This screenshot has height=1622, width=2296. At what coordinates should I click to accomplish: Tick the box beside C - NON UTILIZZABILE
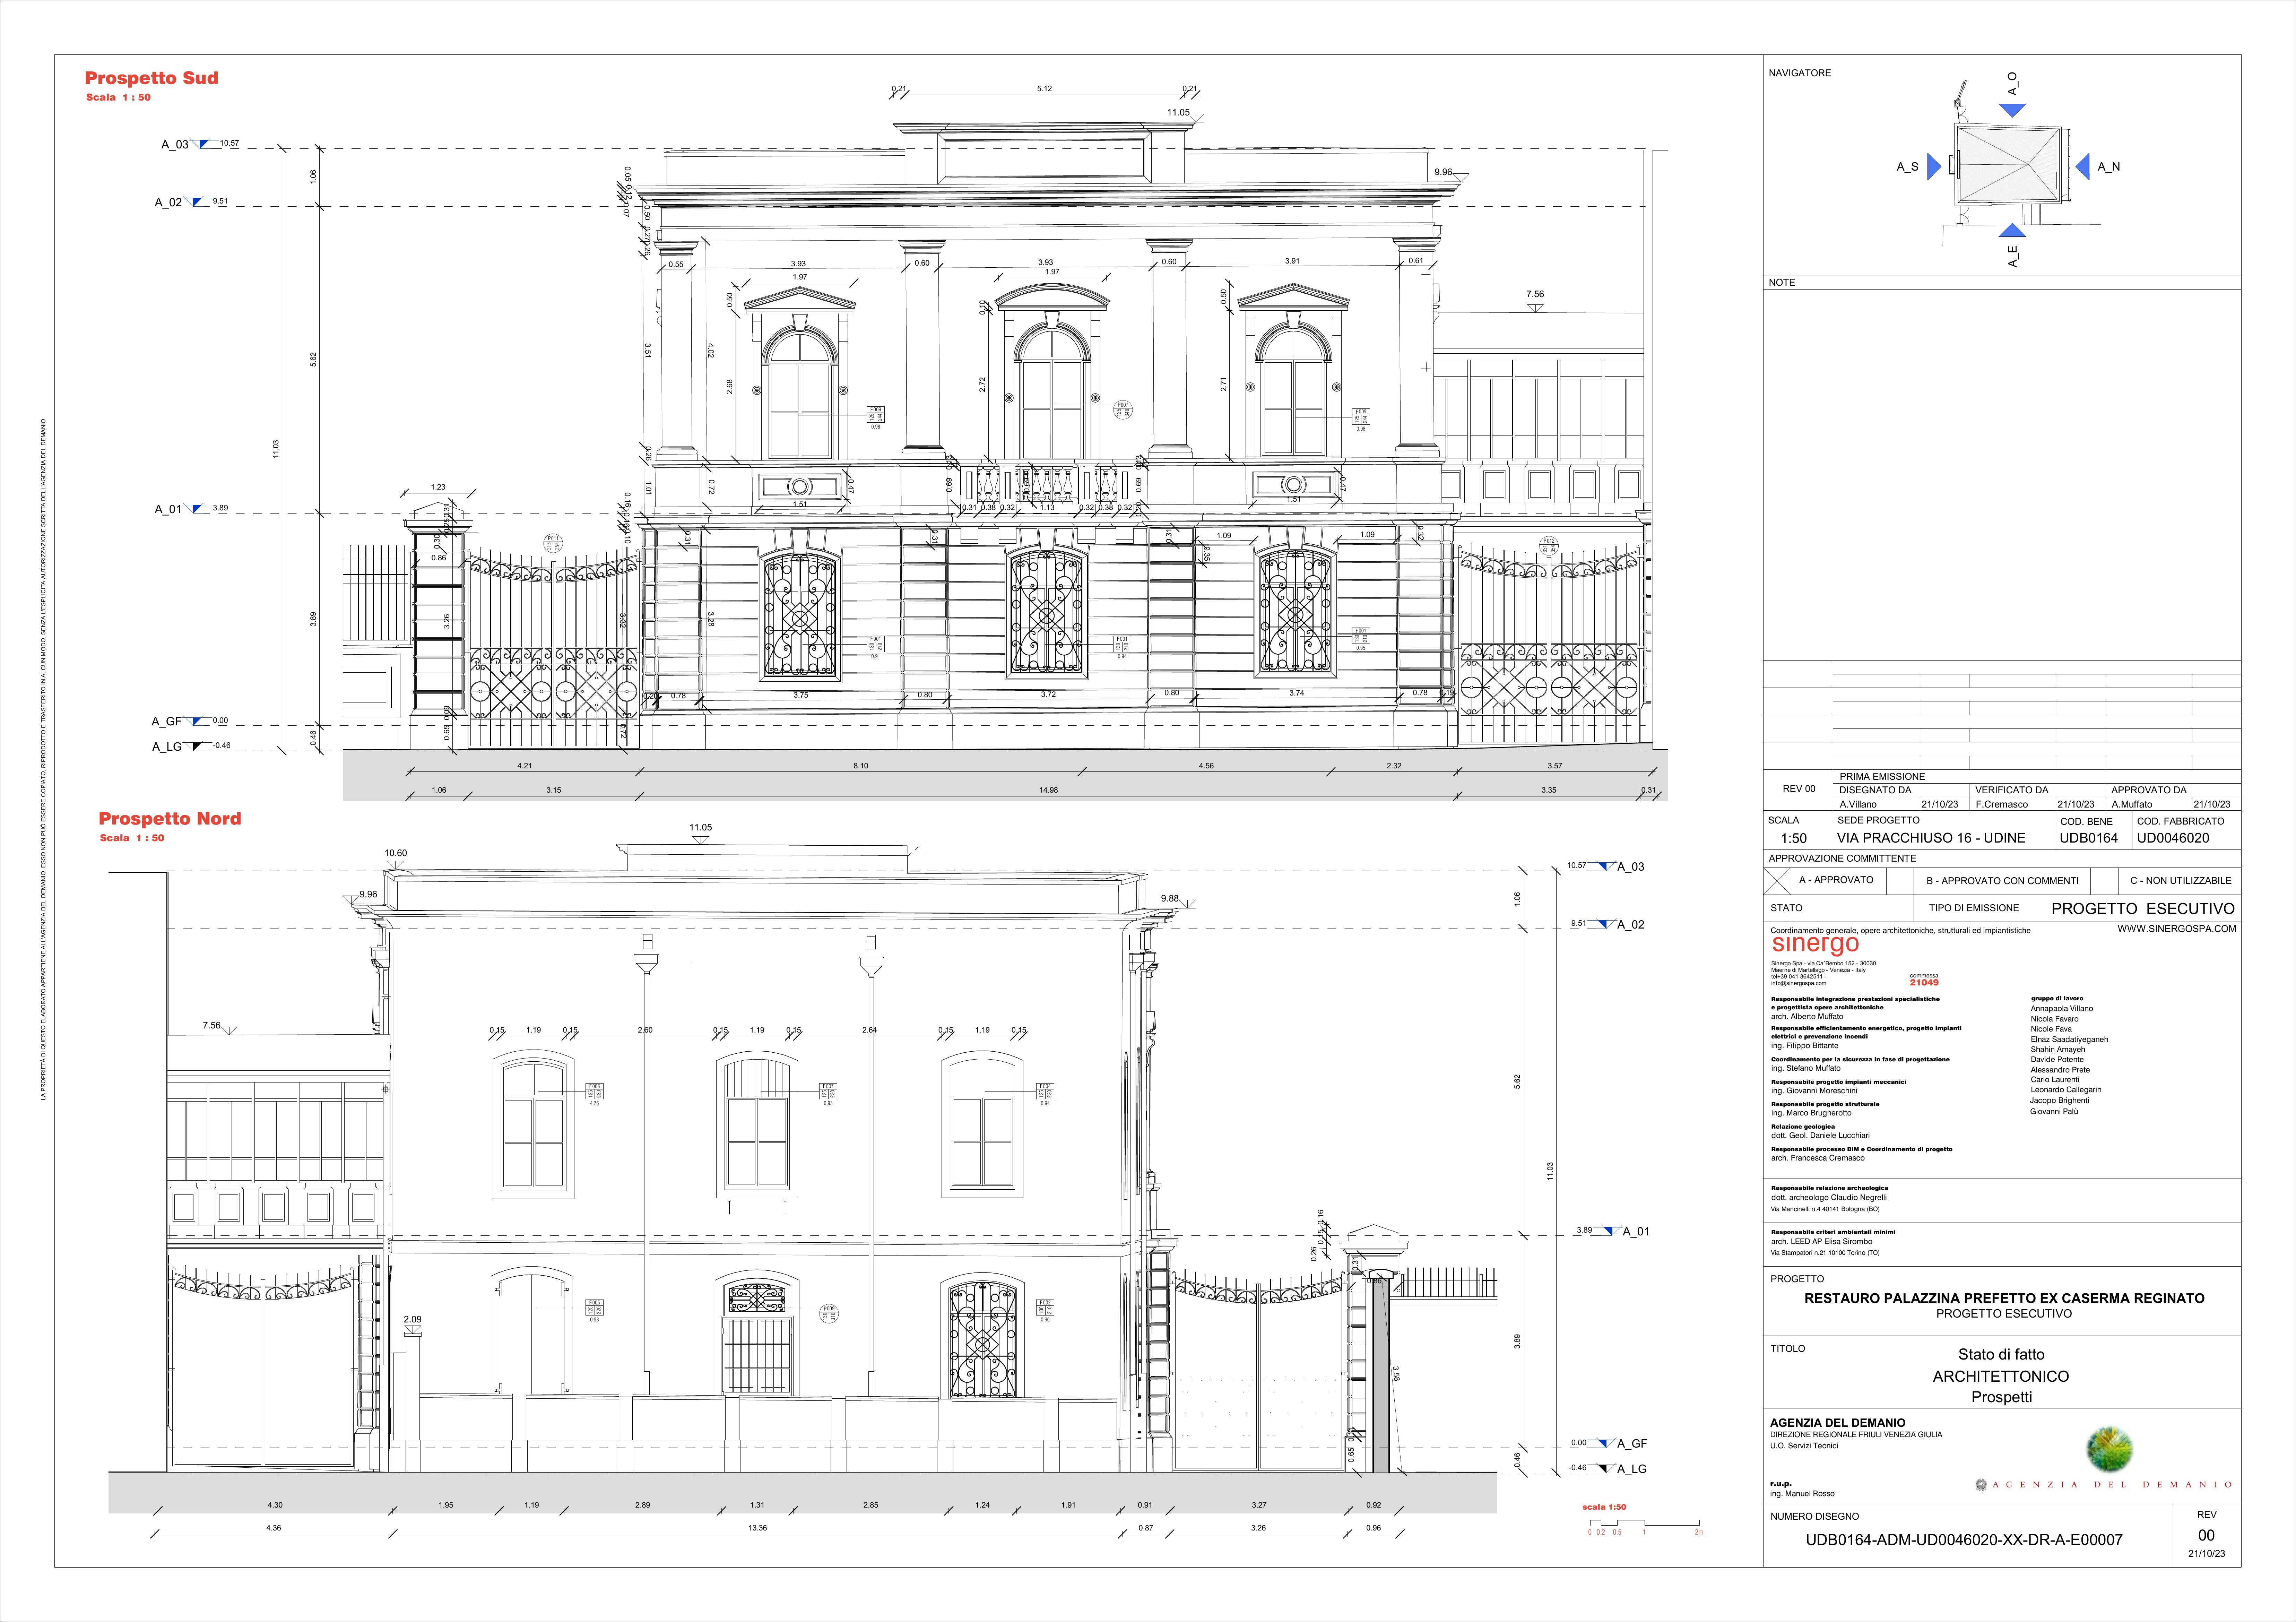[x=2105, y=881]
